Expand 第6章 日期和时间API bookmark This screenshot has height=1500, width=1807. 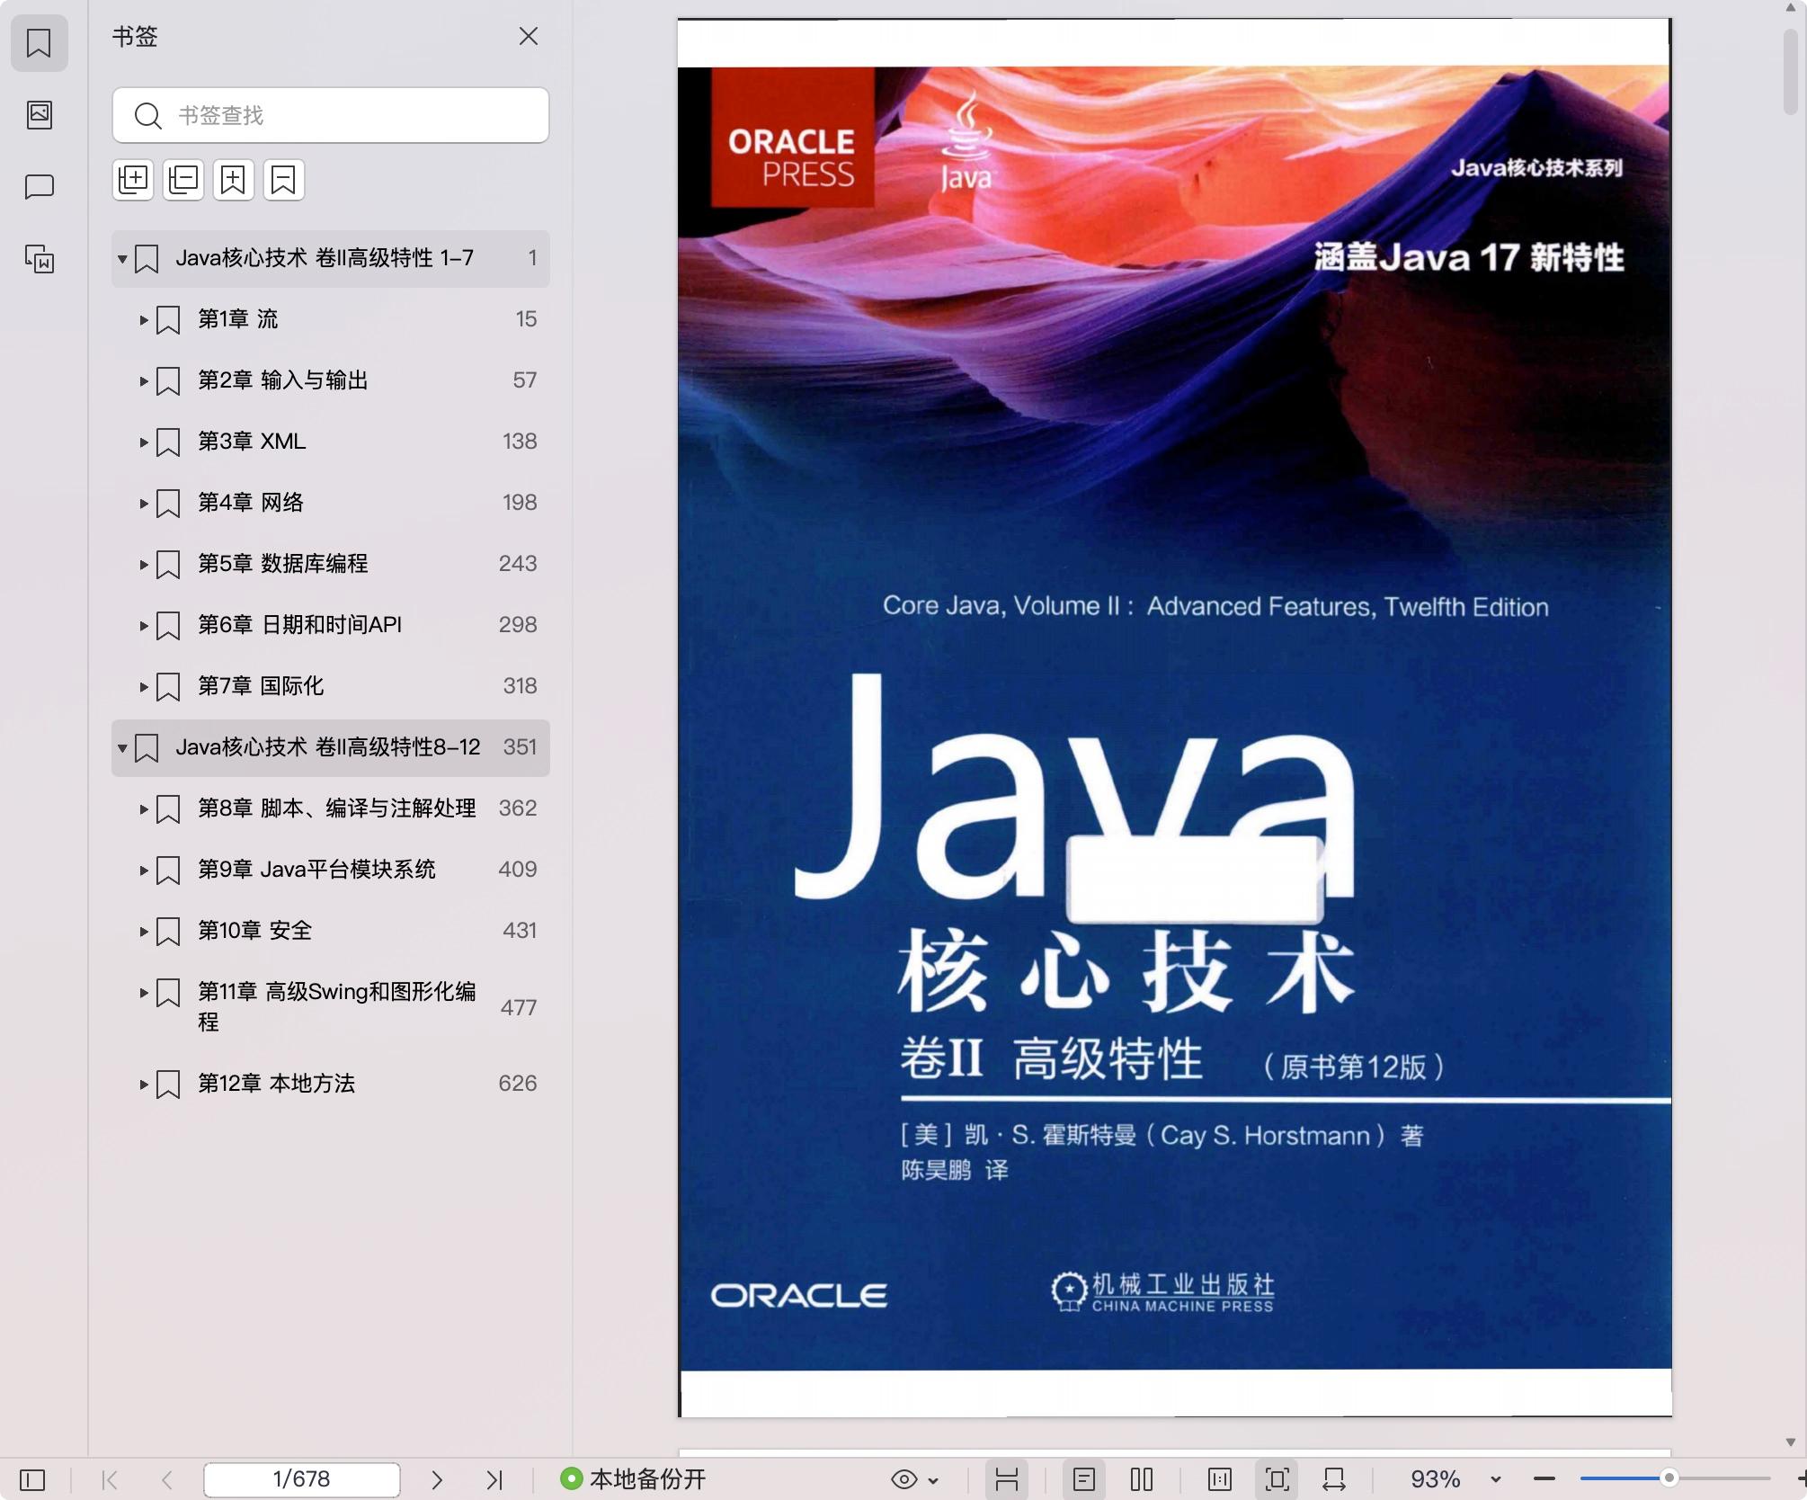(x=144, y=625)
